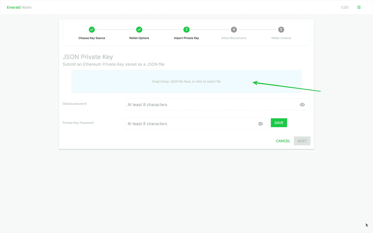373x233 pixels.
Task: Click the Wallet Options checkmark step icon
Action: coord(139,30)
